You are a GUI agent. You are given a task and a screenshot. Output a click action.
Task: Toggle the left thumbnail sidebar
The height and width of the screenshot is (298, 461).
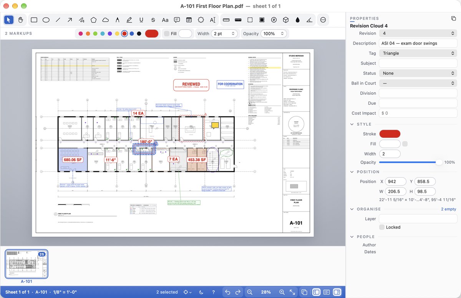[316, 292]
